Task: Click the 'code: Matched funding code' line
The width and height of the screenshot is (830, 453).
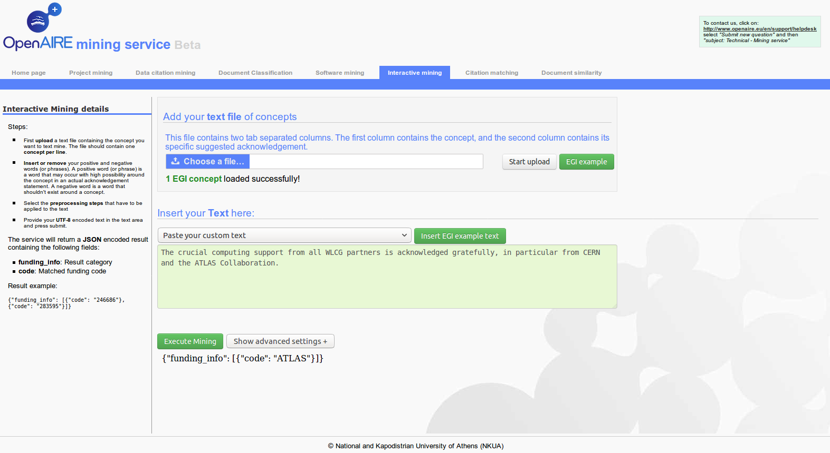Action: coord(62,271)
